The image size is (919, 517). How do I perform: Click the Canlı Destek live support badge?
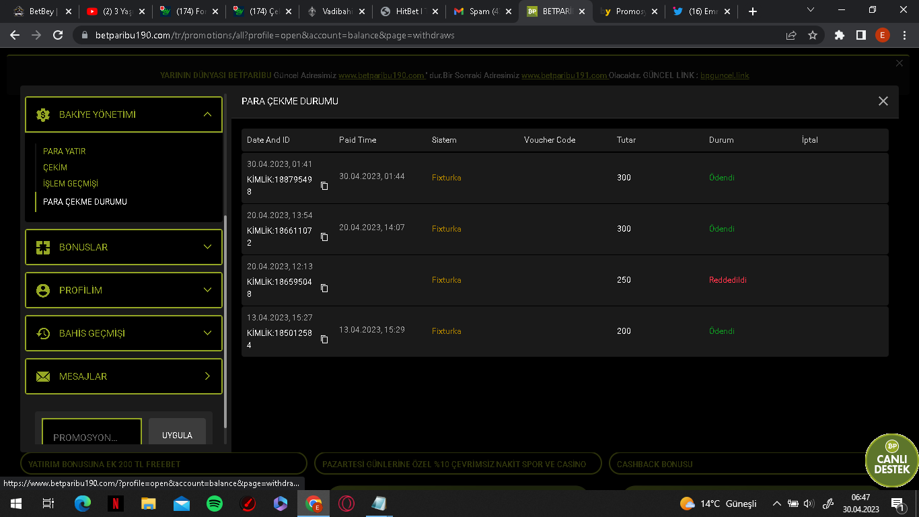(x=892, y=460)
